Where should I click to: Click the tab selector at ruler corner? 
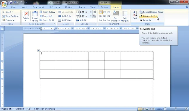[x=2, y=29]
